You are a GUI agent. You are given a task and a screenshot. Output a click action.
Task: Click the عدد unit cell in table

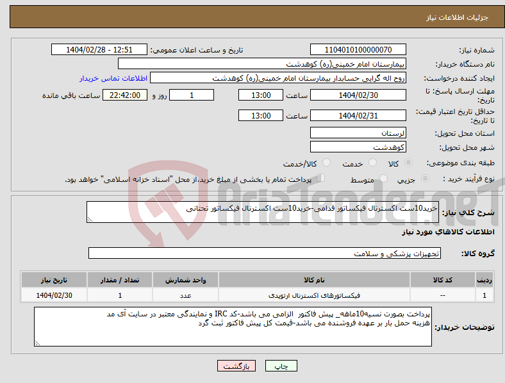coord(185,295)
